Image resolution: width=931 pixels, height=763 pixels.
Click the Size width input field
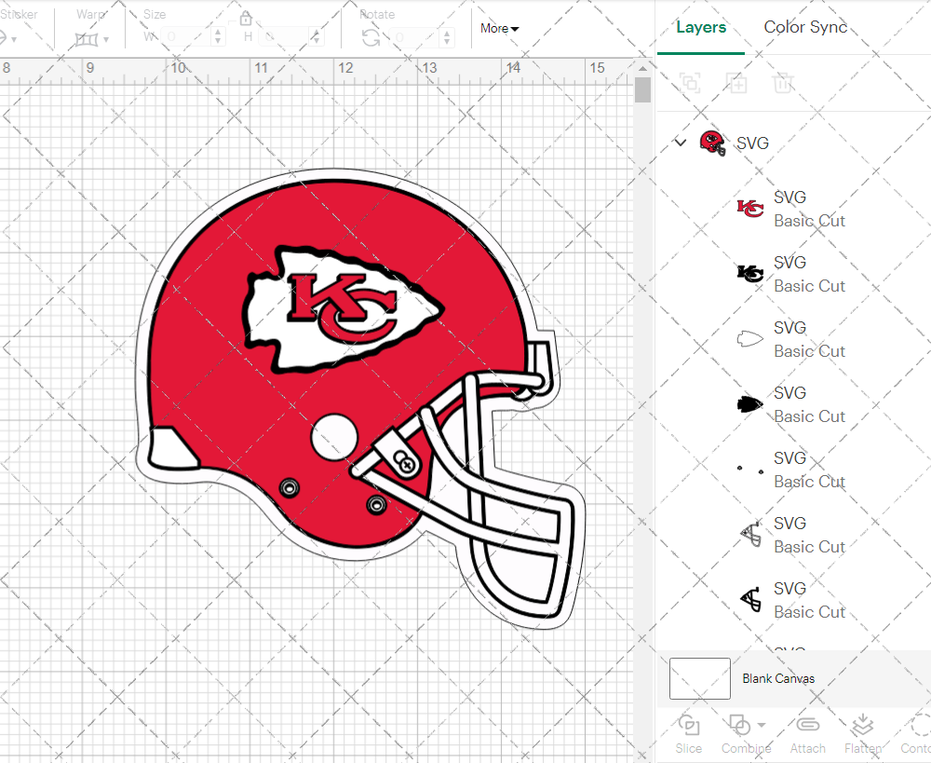tap(186, 37)
